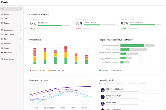Click the Reports icon in sidebar
The image size is (166, 110).
2,23
